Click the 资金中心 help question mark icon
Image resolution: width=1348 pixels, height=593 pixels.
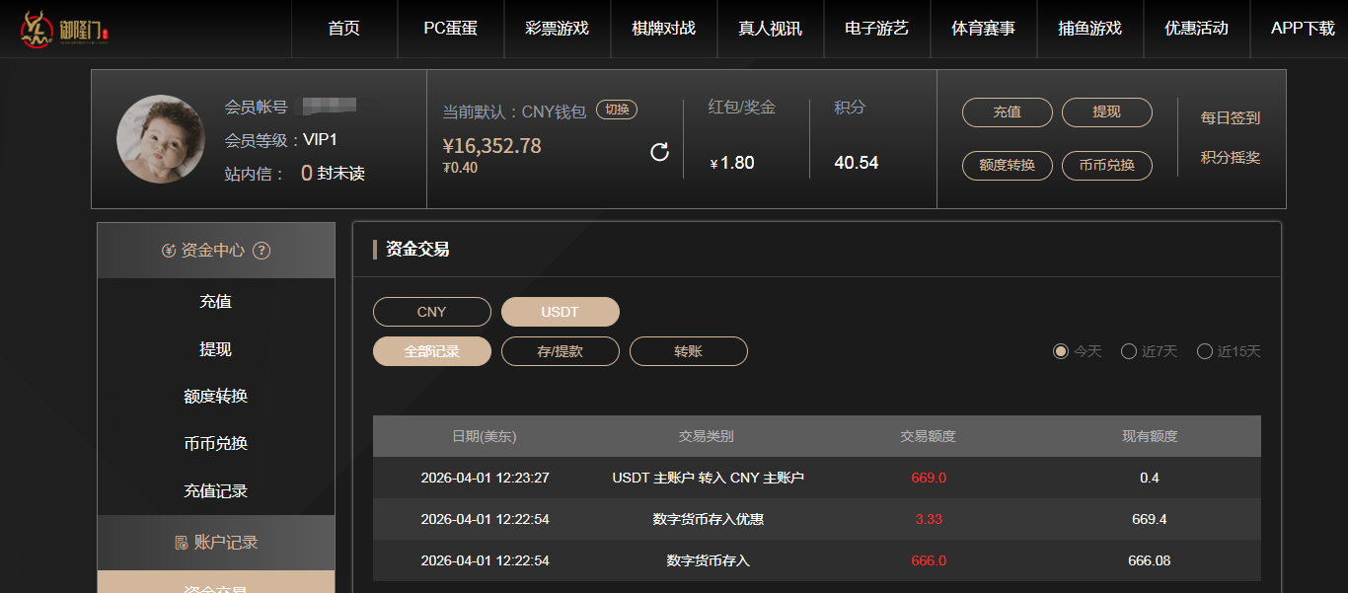[262, 251]
